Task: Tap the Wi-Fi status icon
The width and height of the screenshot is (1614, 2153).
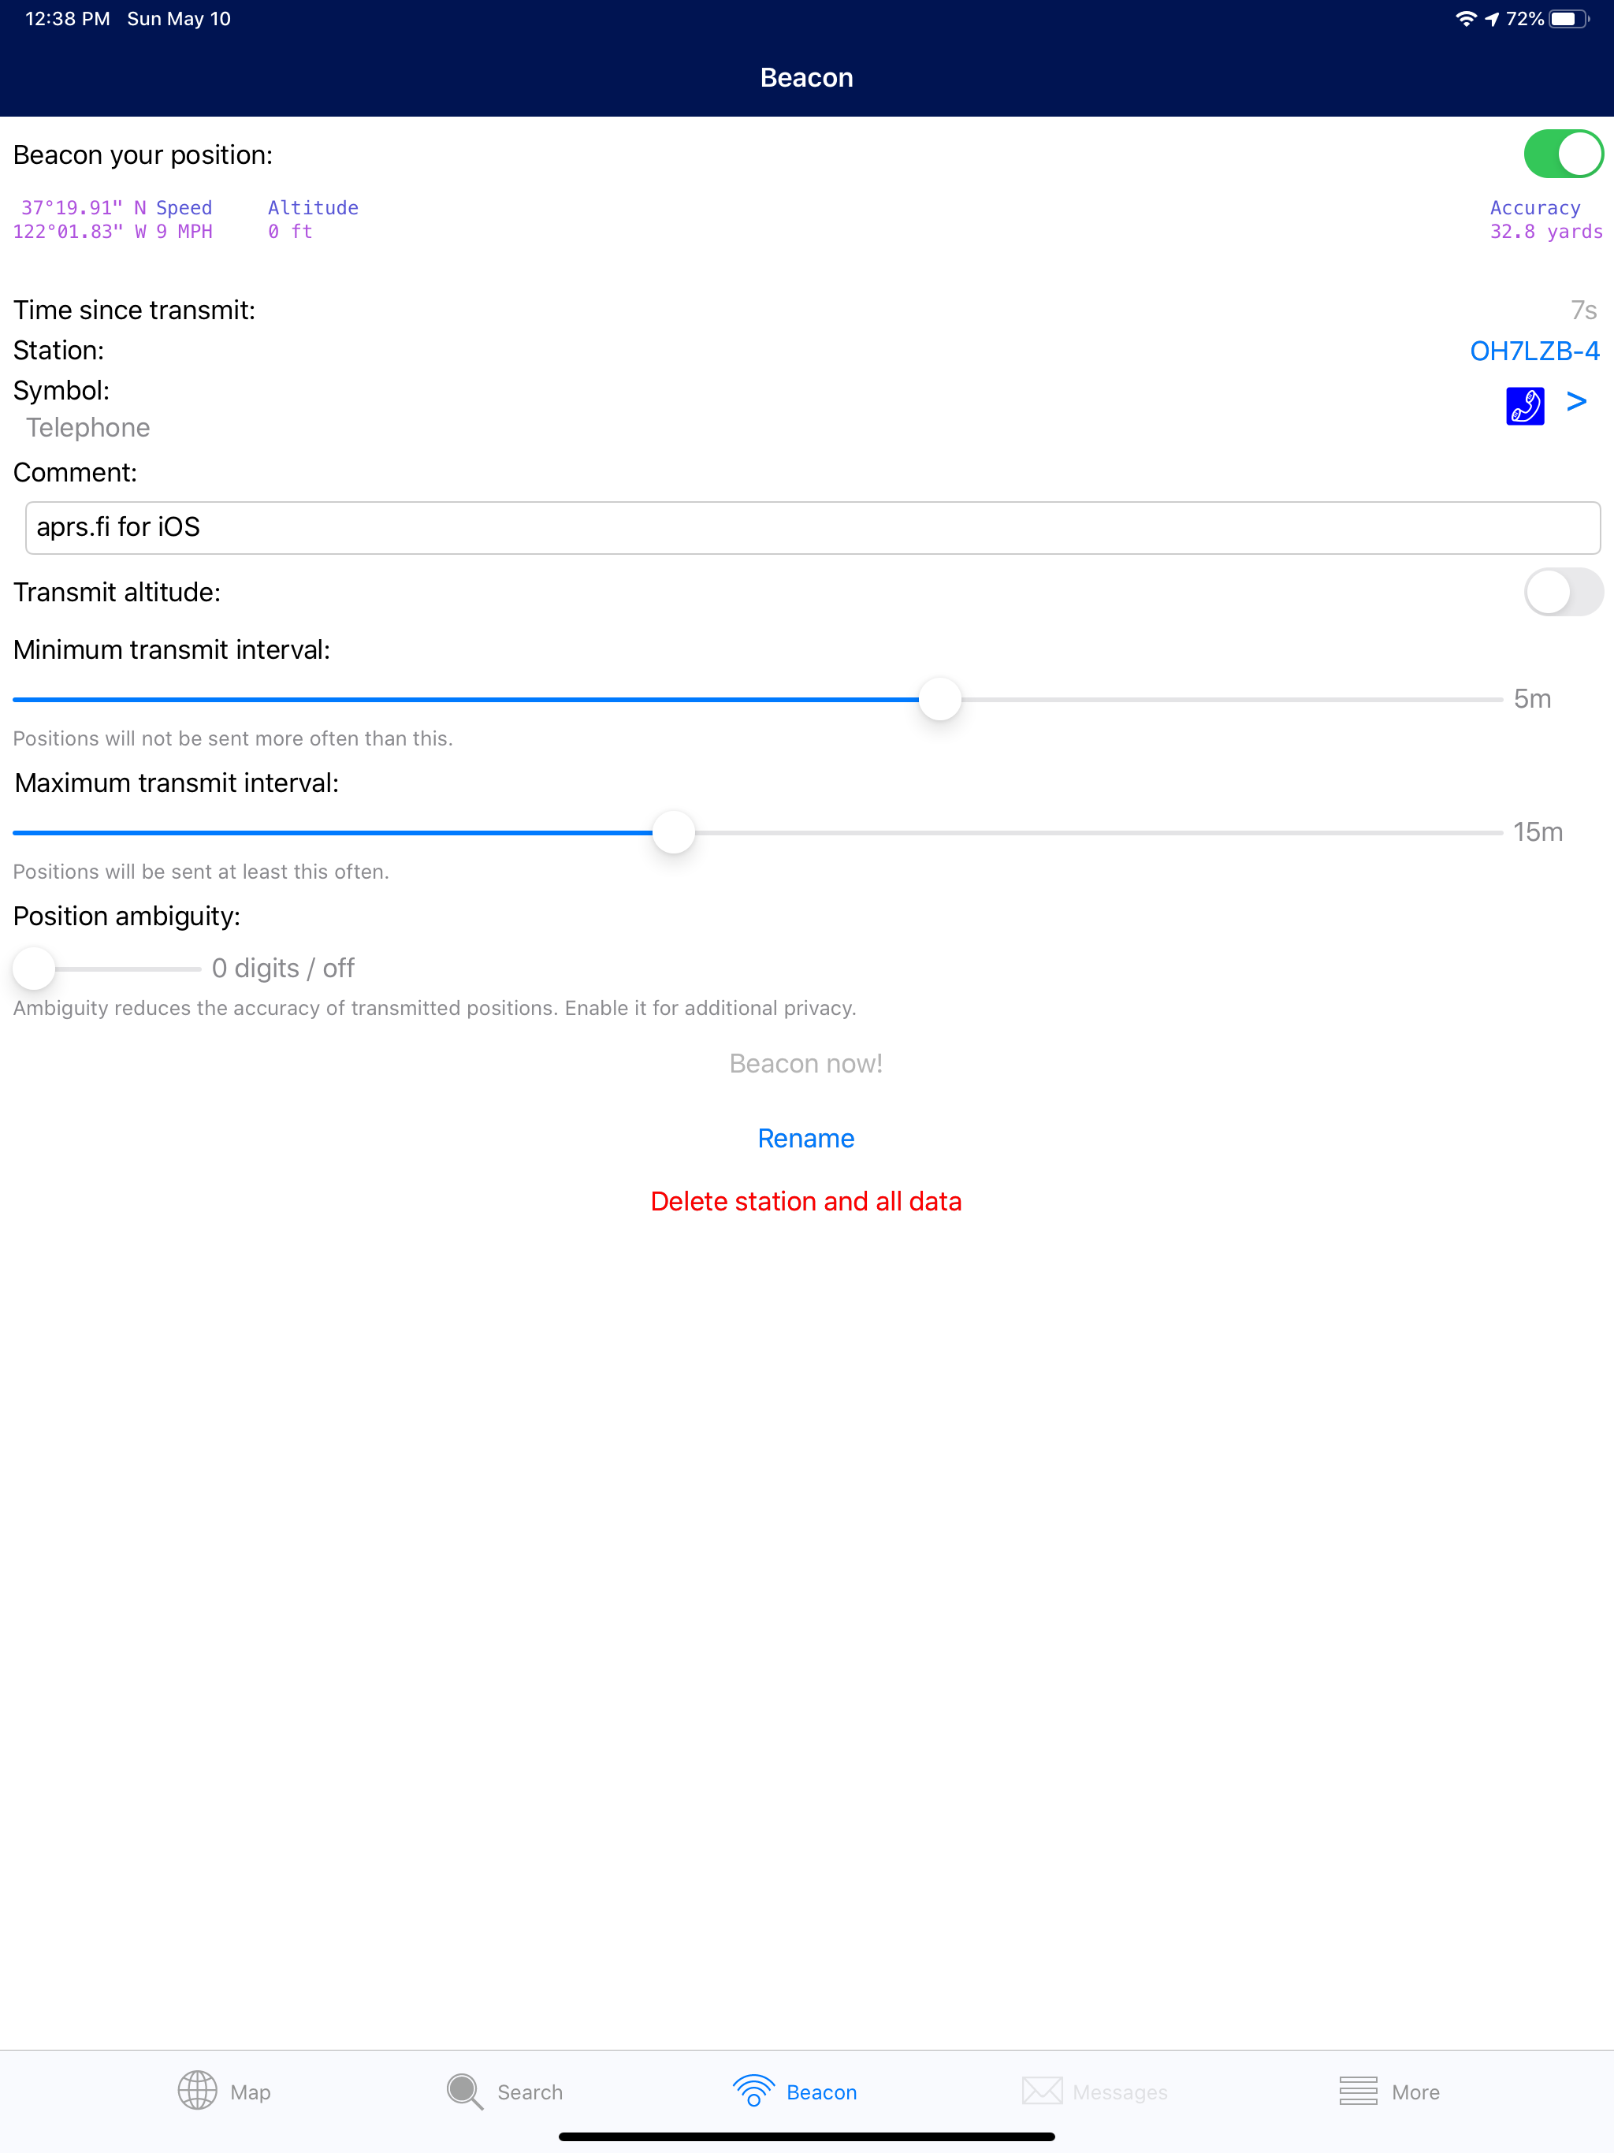Action: [x=1465, y=20]
